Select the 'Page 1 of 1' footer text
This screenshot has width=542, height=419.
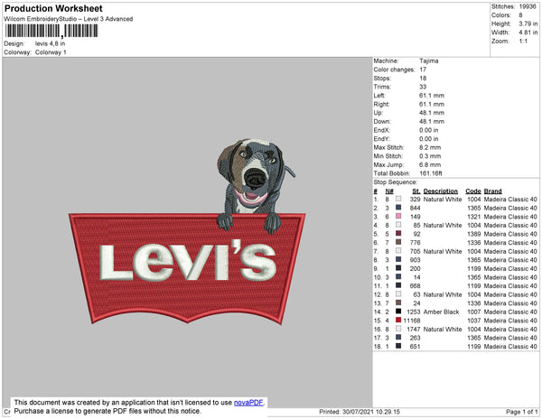tap(521, 412)
